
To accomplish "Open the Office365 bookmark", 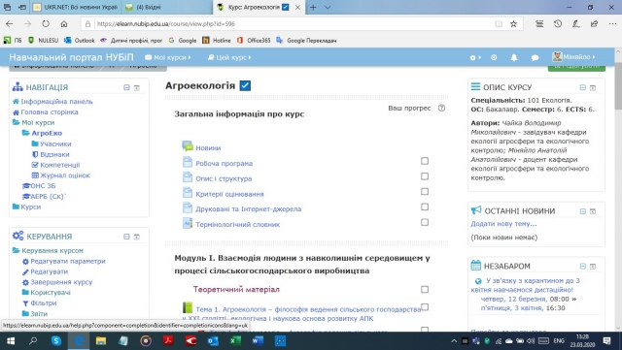I will click(x=254, y=41).
